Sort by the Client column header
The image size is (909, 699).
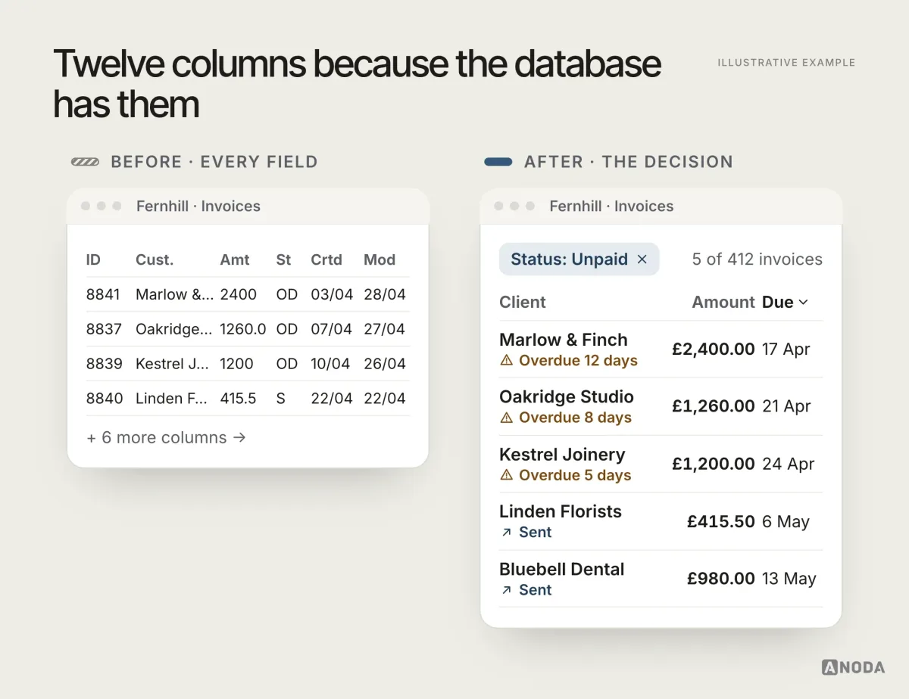click(523, 302)
